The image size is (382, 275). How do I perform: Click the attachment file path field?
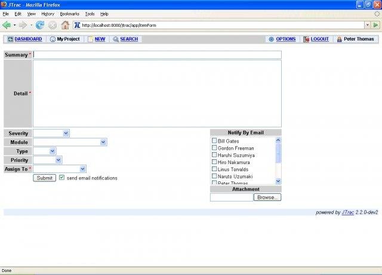pyautogui.click(x=232, y=197)
